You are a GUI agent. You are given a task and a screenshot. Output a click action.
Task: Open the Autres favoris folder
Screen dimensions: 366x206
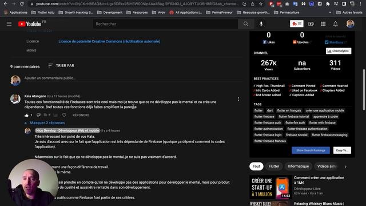click(x=349, y=13)
